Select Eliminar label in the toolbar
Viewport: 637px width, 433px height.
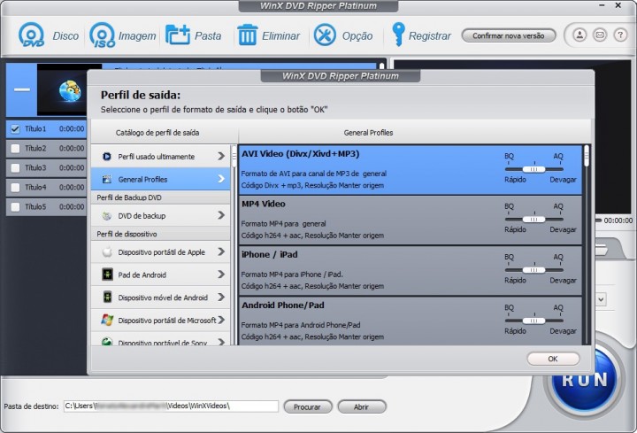coord(280,35)
